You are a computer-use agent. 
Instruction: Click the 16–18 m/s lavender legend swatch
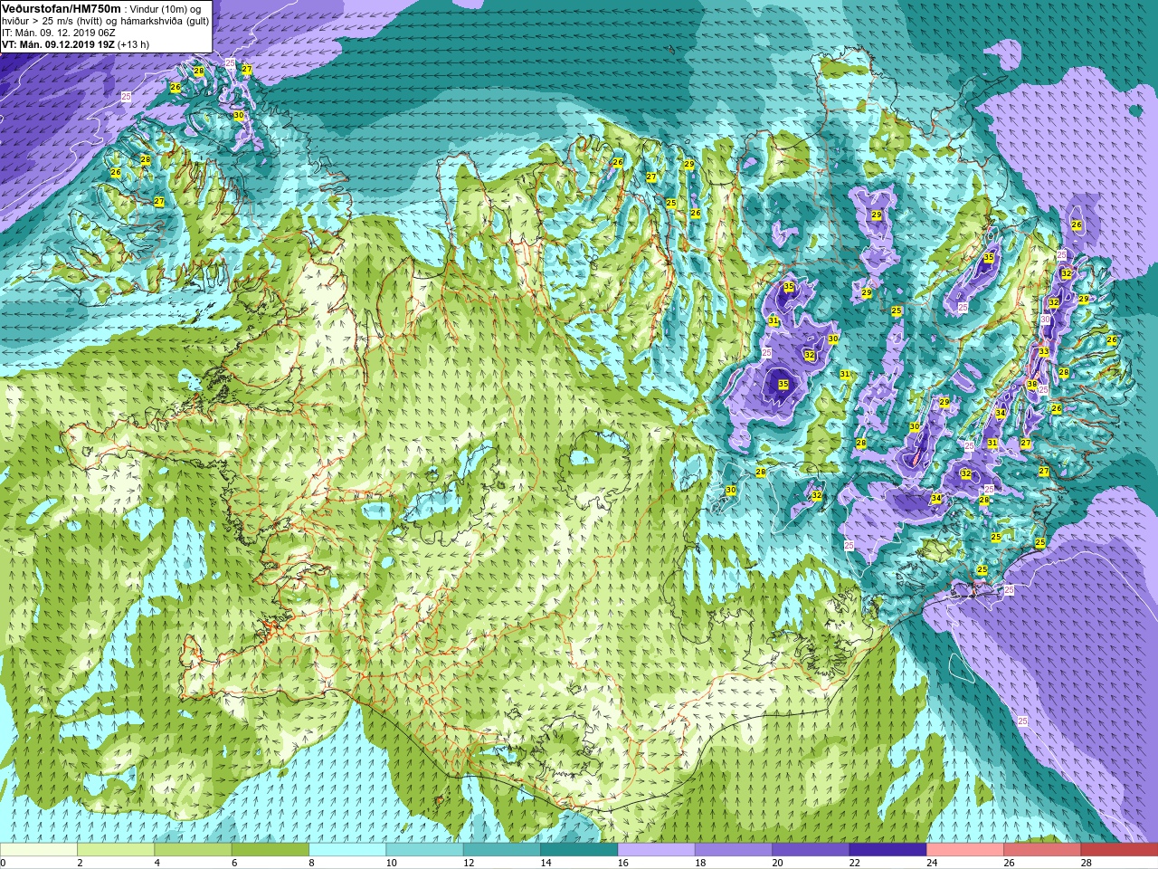click(x=656, y=850)
